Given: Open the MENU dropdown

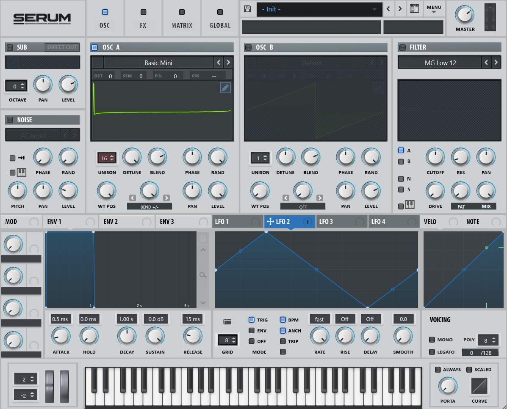Looking at the screenshot, I should [434, 9].
